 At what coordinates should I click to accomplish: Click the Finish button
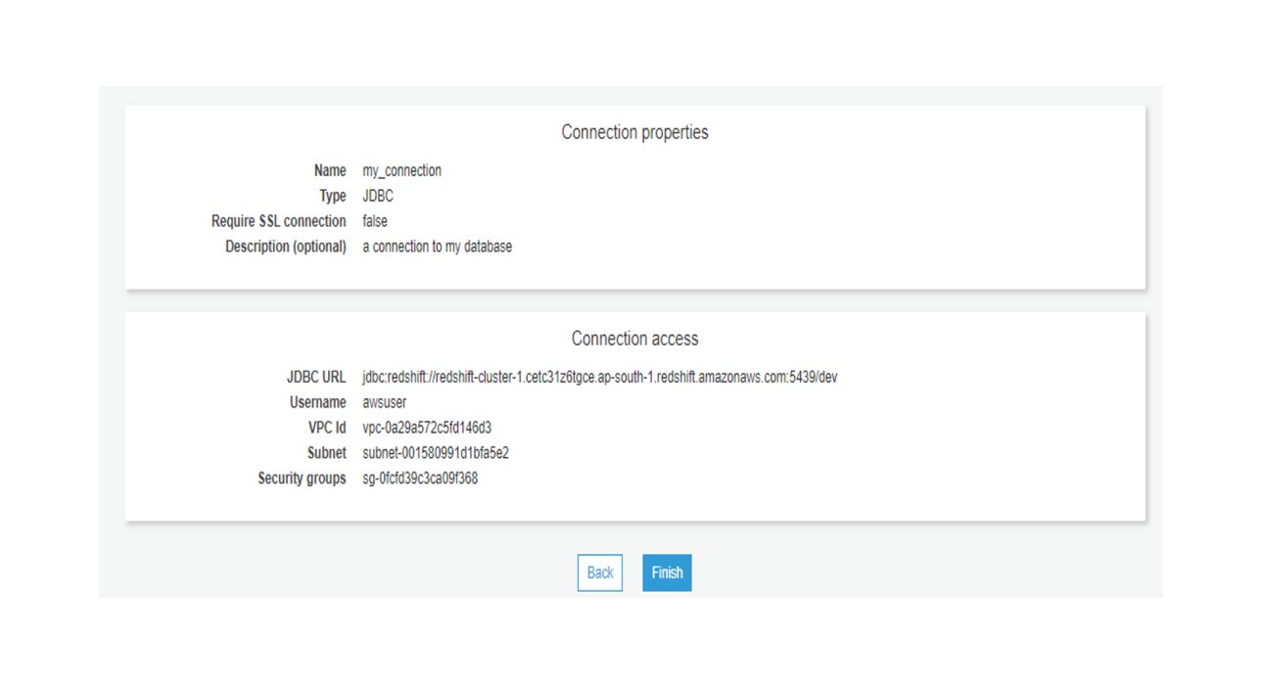pyautogui.click(x=667, y=572)
